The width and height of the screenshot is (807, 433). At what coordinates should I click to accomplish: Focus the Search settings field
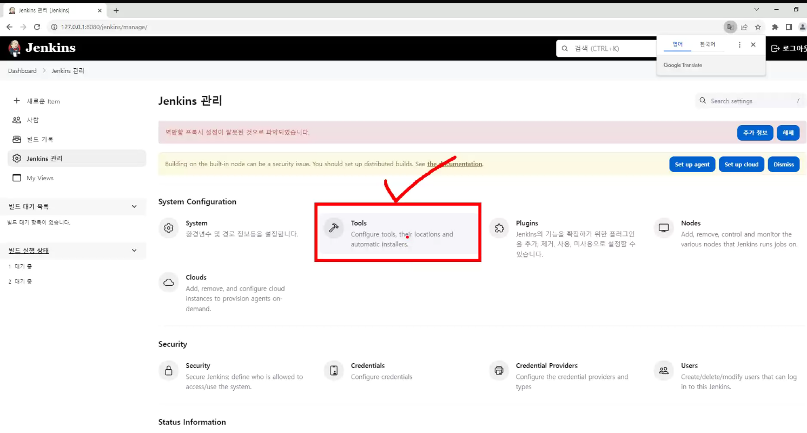(751, 101)
